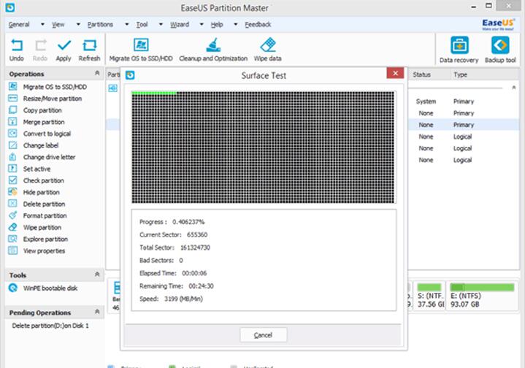Launch WinPE bootable disk tool
Viewport: 525px width, 368px height.
(x=43, y=288)
